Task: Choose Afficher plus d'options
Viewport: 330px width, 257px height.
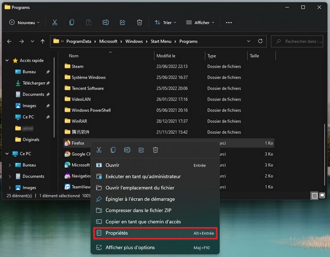Action: (x=155, y=248)
